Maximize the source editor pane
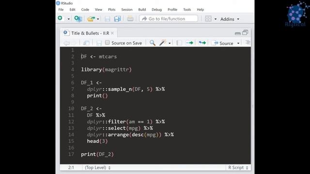 click(x=245, y=32)
